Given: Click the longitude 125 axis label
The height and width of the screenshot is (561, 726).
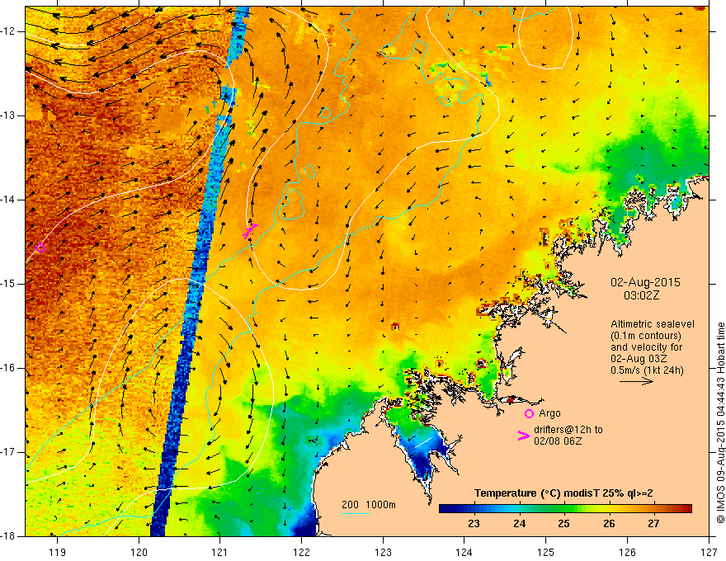Looking at the screenshot, I should click(x=546, y=552).
